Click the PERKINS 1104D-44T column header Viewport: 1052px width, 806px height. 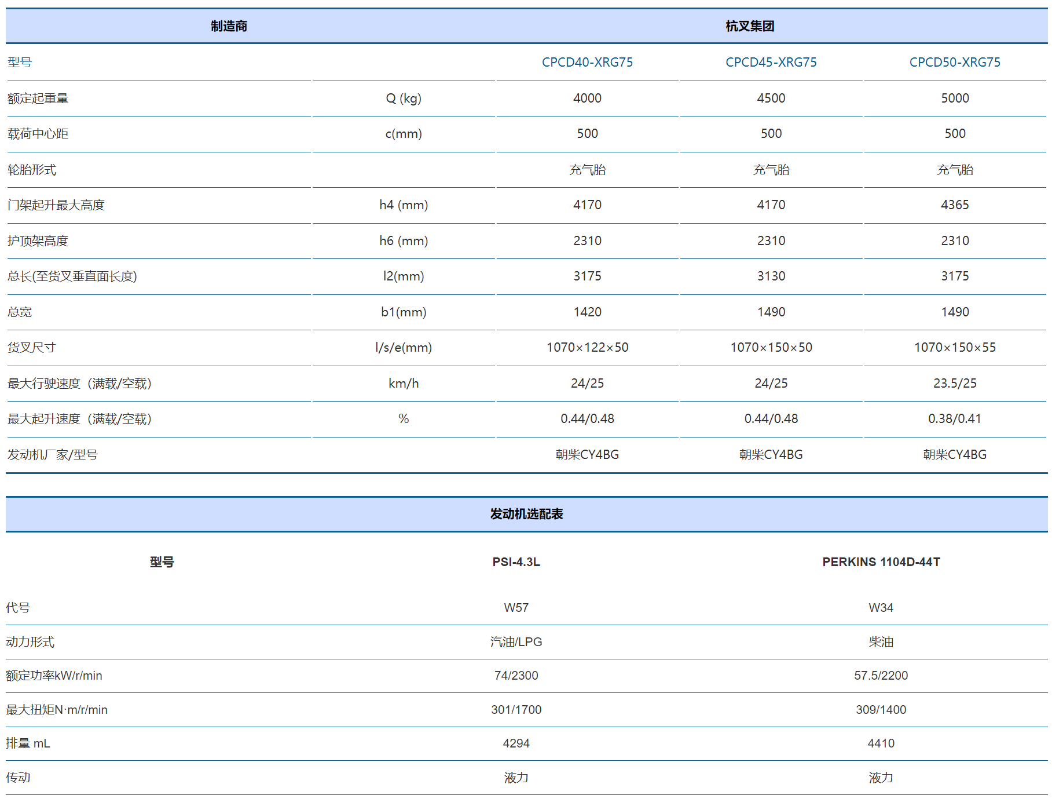(881, 562)
